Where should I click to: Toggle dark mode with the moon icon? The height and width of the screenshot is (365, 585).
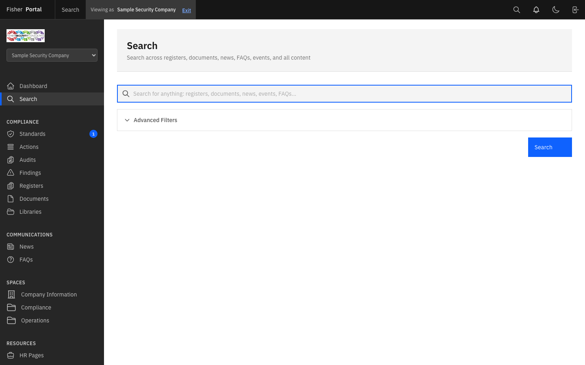[x=556, y=9]
